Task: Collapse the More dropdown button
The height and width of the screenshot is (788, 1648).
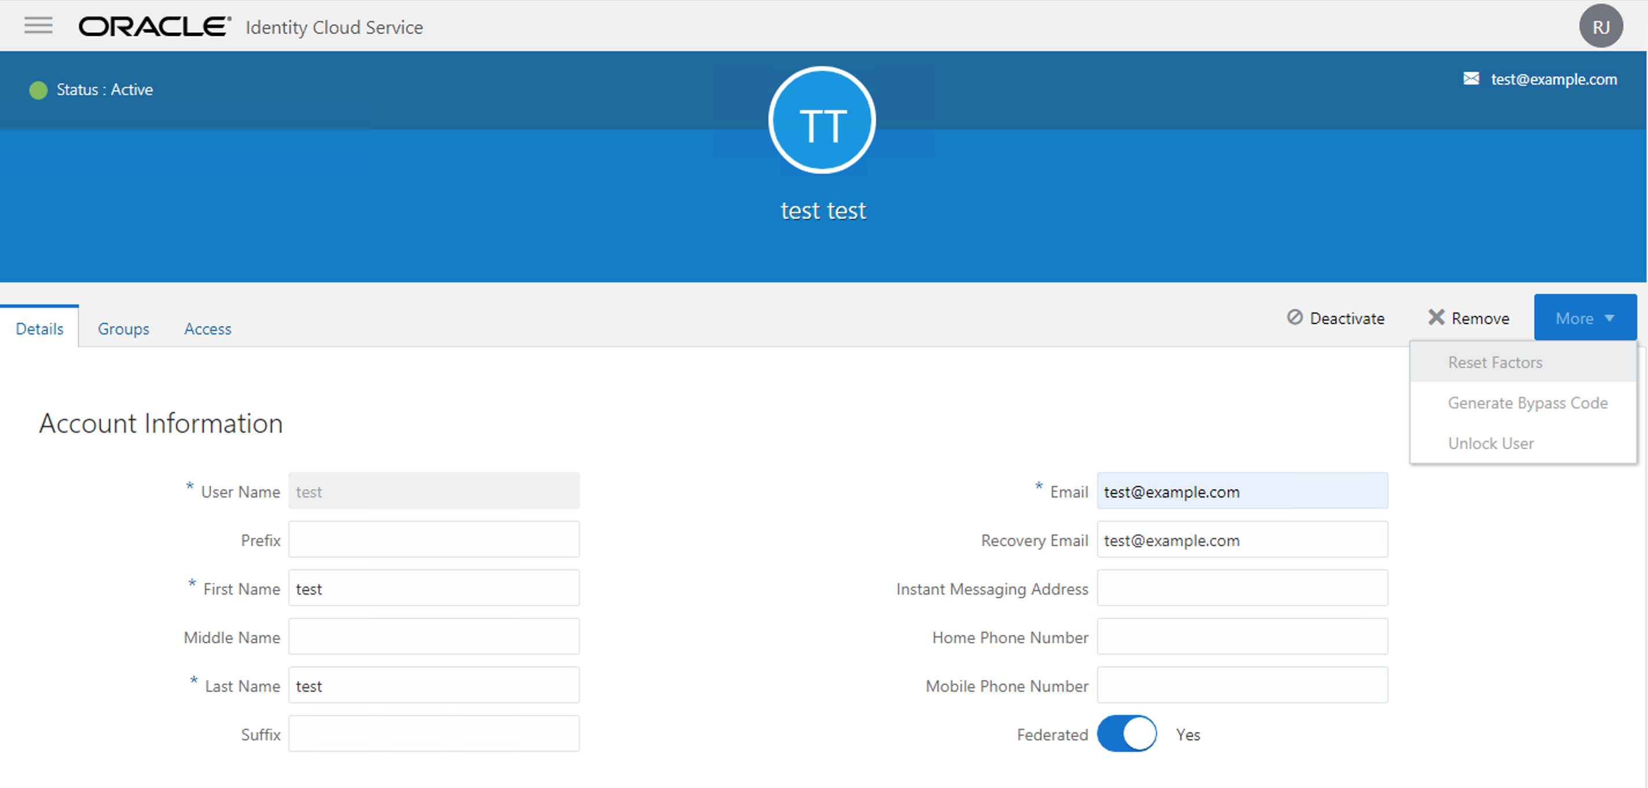Action: coord(1586,317)
